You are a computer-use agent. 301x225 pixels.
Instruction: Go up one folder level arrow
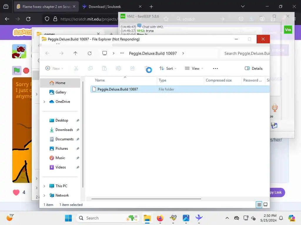(x=75, y=53)
